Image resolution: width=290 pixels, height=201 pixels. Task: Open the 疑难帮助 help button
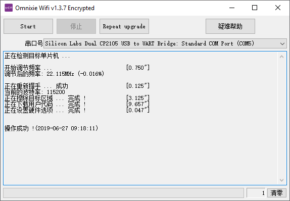pos(230,26)
